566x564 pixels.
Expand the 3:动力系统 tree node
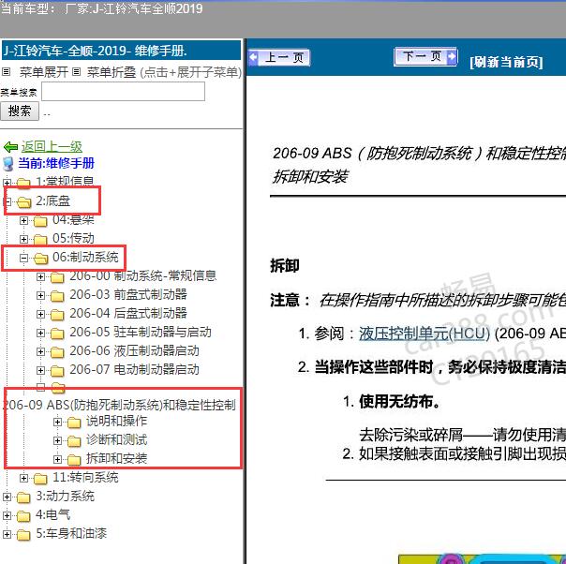7,497
